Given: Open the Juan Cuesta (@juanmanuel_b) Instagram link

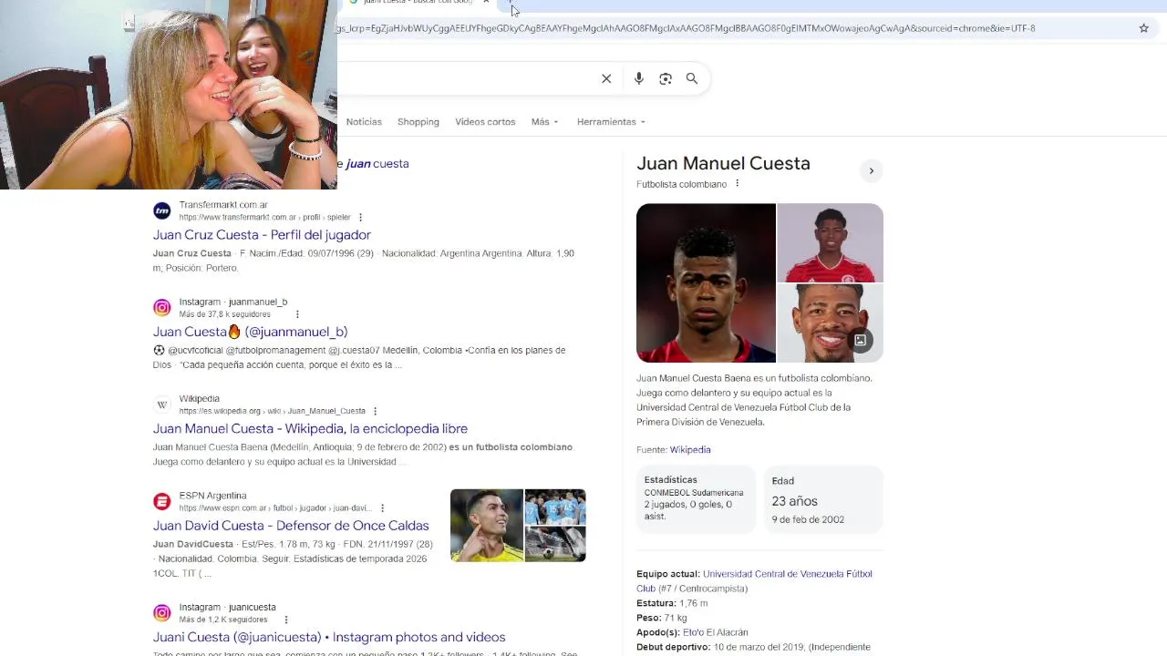Looking at the screenshot, I should tap(250, 332).
